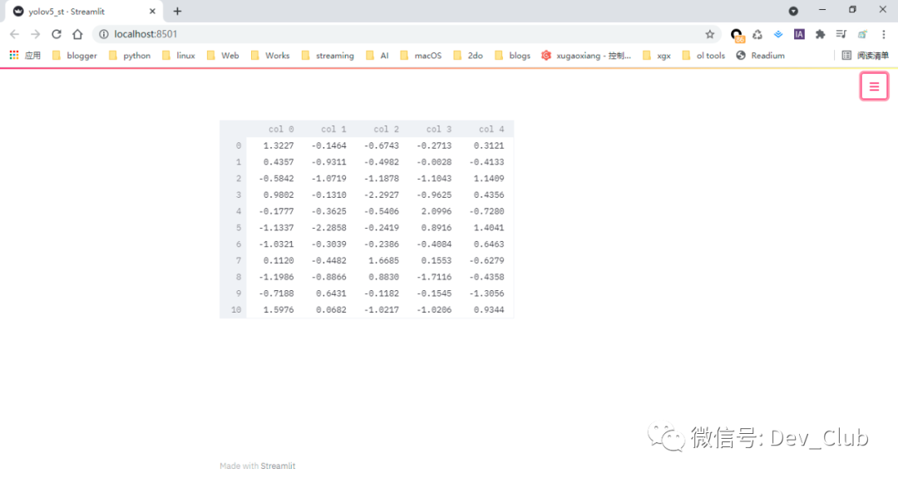This screenshot has height=478, width=898.
Task: Open the xgx bookmark folder
Action: click(x=657, y=56)
